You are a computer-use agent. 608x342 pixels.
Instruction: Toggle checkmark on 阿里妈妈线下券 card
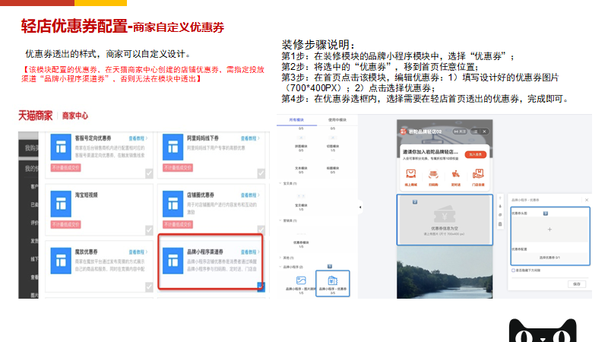(261, 173)
